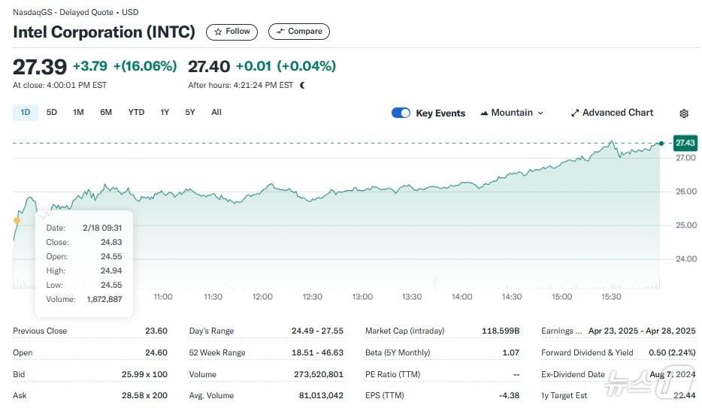
Task: Compare Intel with other stocks
Action: pyautogui.click(x=298, y=32)
